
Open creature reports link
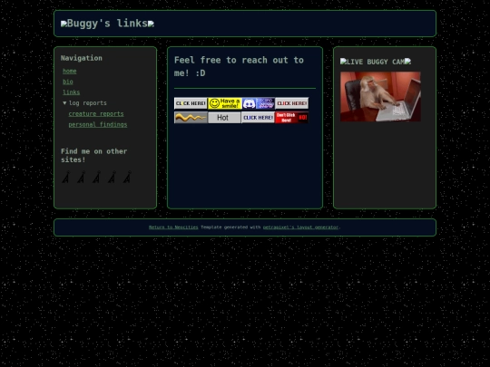tap(96, 113)
